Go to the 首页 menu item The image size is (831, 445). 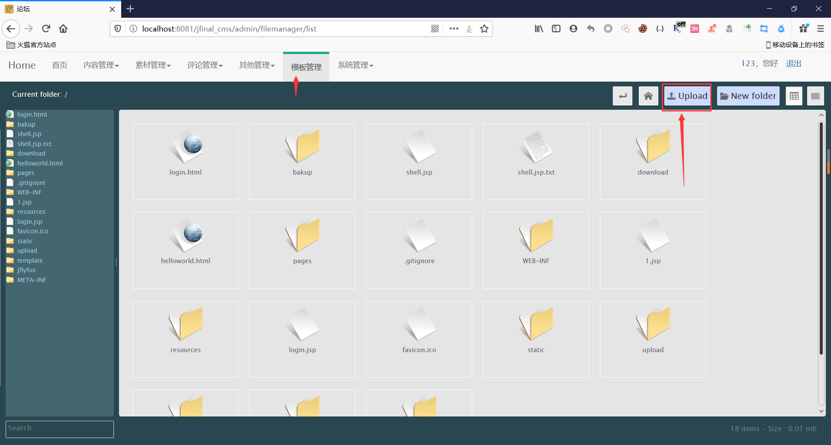click(x=60, y=65)
